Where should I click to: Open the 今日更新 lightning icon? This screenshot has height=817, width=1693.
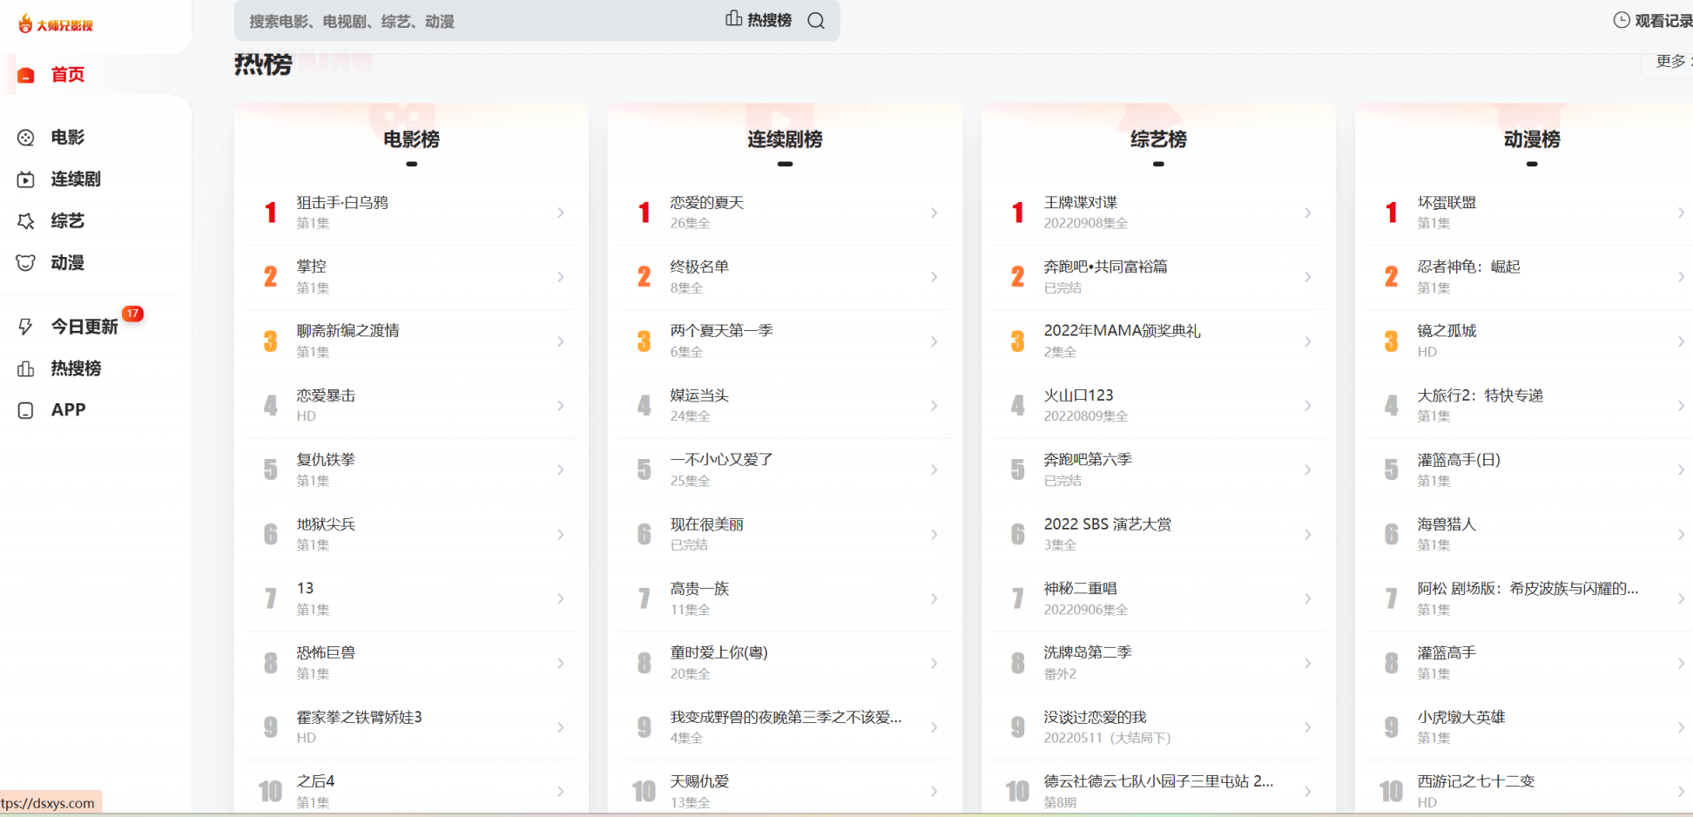[x=26, y=327]
